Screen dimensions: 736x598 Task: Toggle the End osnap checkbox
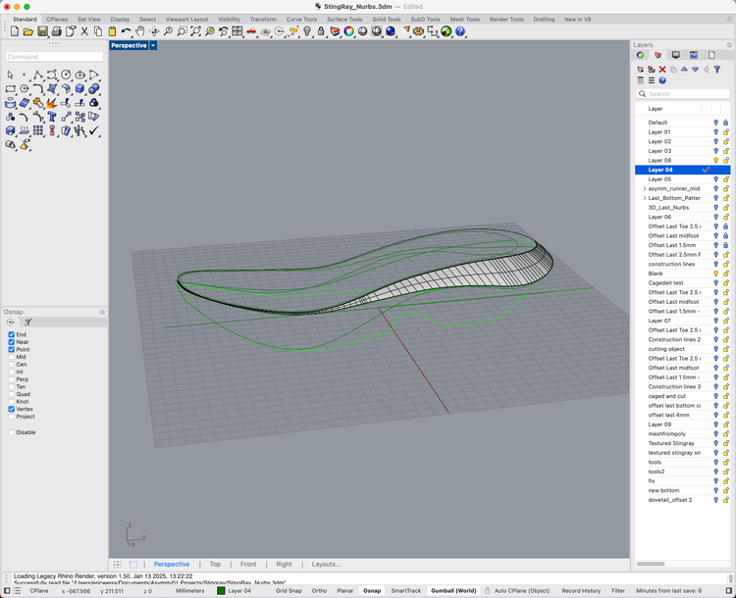11,334
